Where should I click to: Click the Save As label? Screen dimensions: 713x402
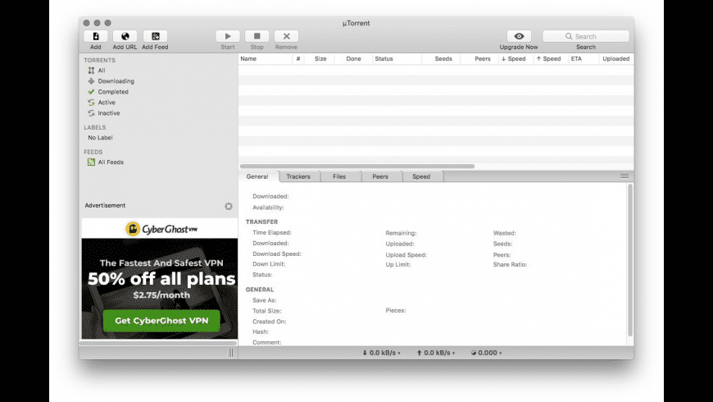(264, 300)
